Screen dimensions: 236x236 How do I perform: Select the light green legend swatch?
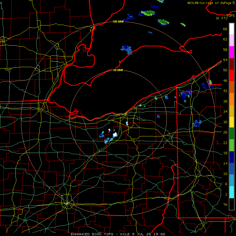pyautogui.click(x=232, y=145)
